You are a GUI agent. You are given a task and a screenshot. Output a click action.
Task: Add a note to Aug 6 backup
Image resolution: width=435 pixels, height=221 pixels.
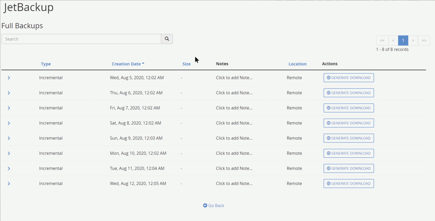[234, 93]
